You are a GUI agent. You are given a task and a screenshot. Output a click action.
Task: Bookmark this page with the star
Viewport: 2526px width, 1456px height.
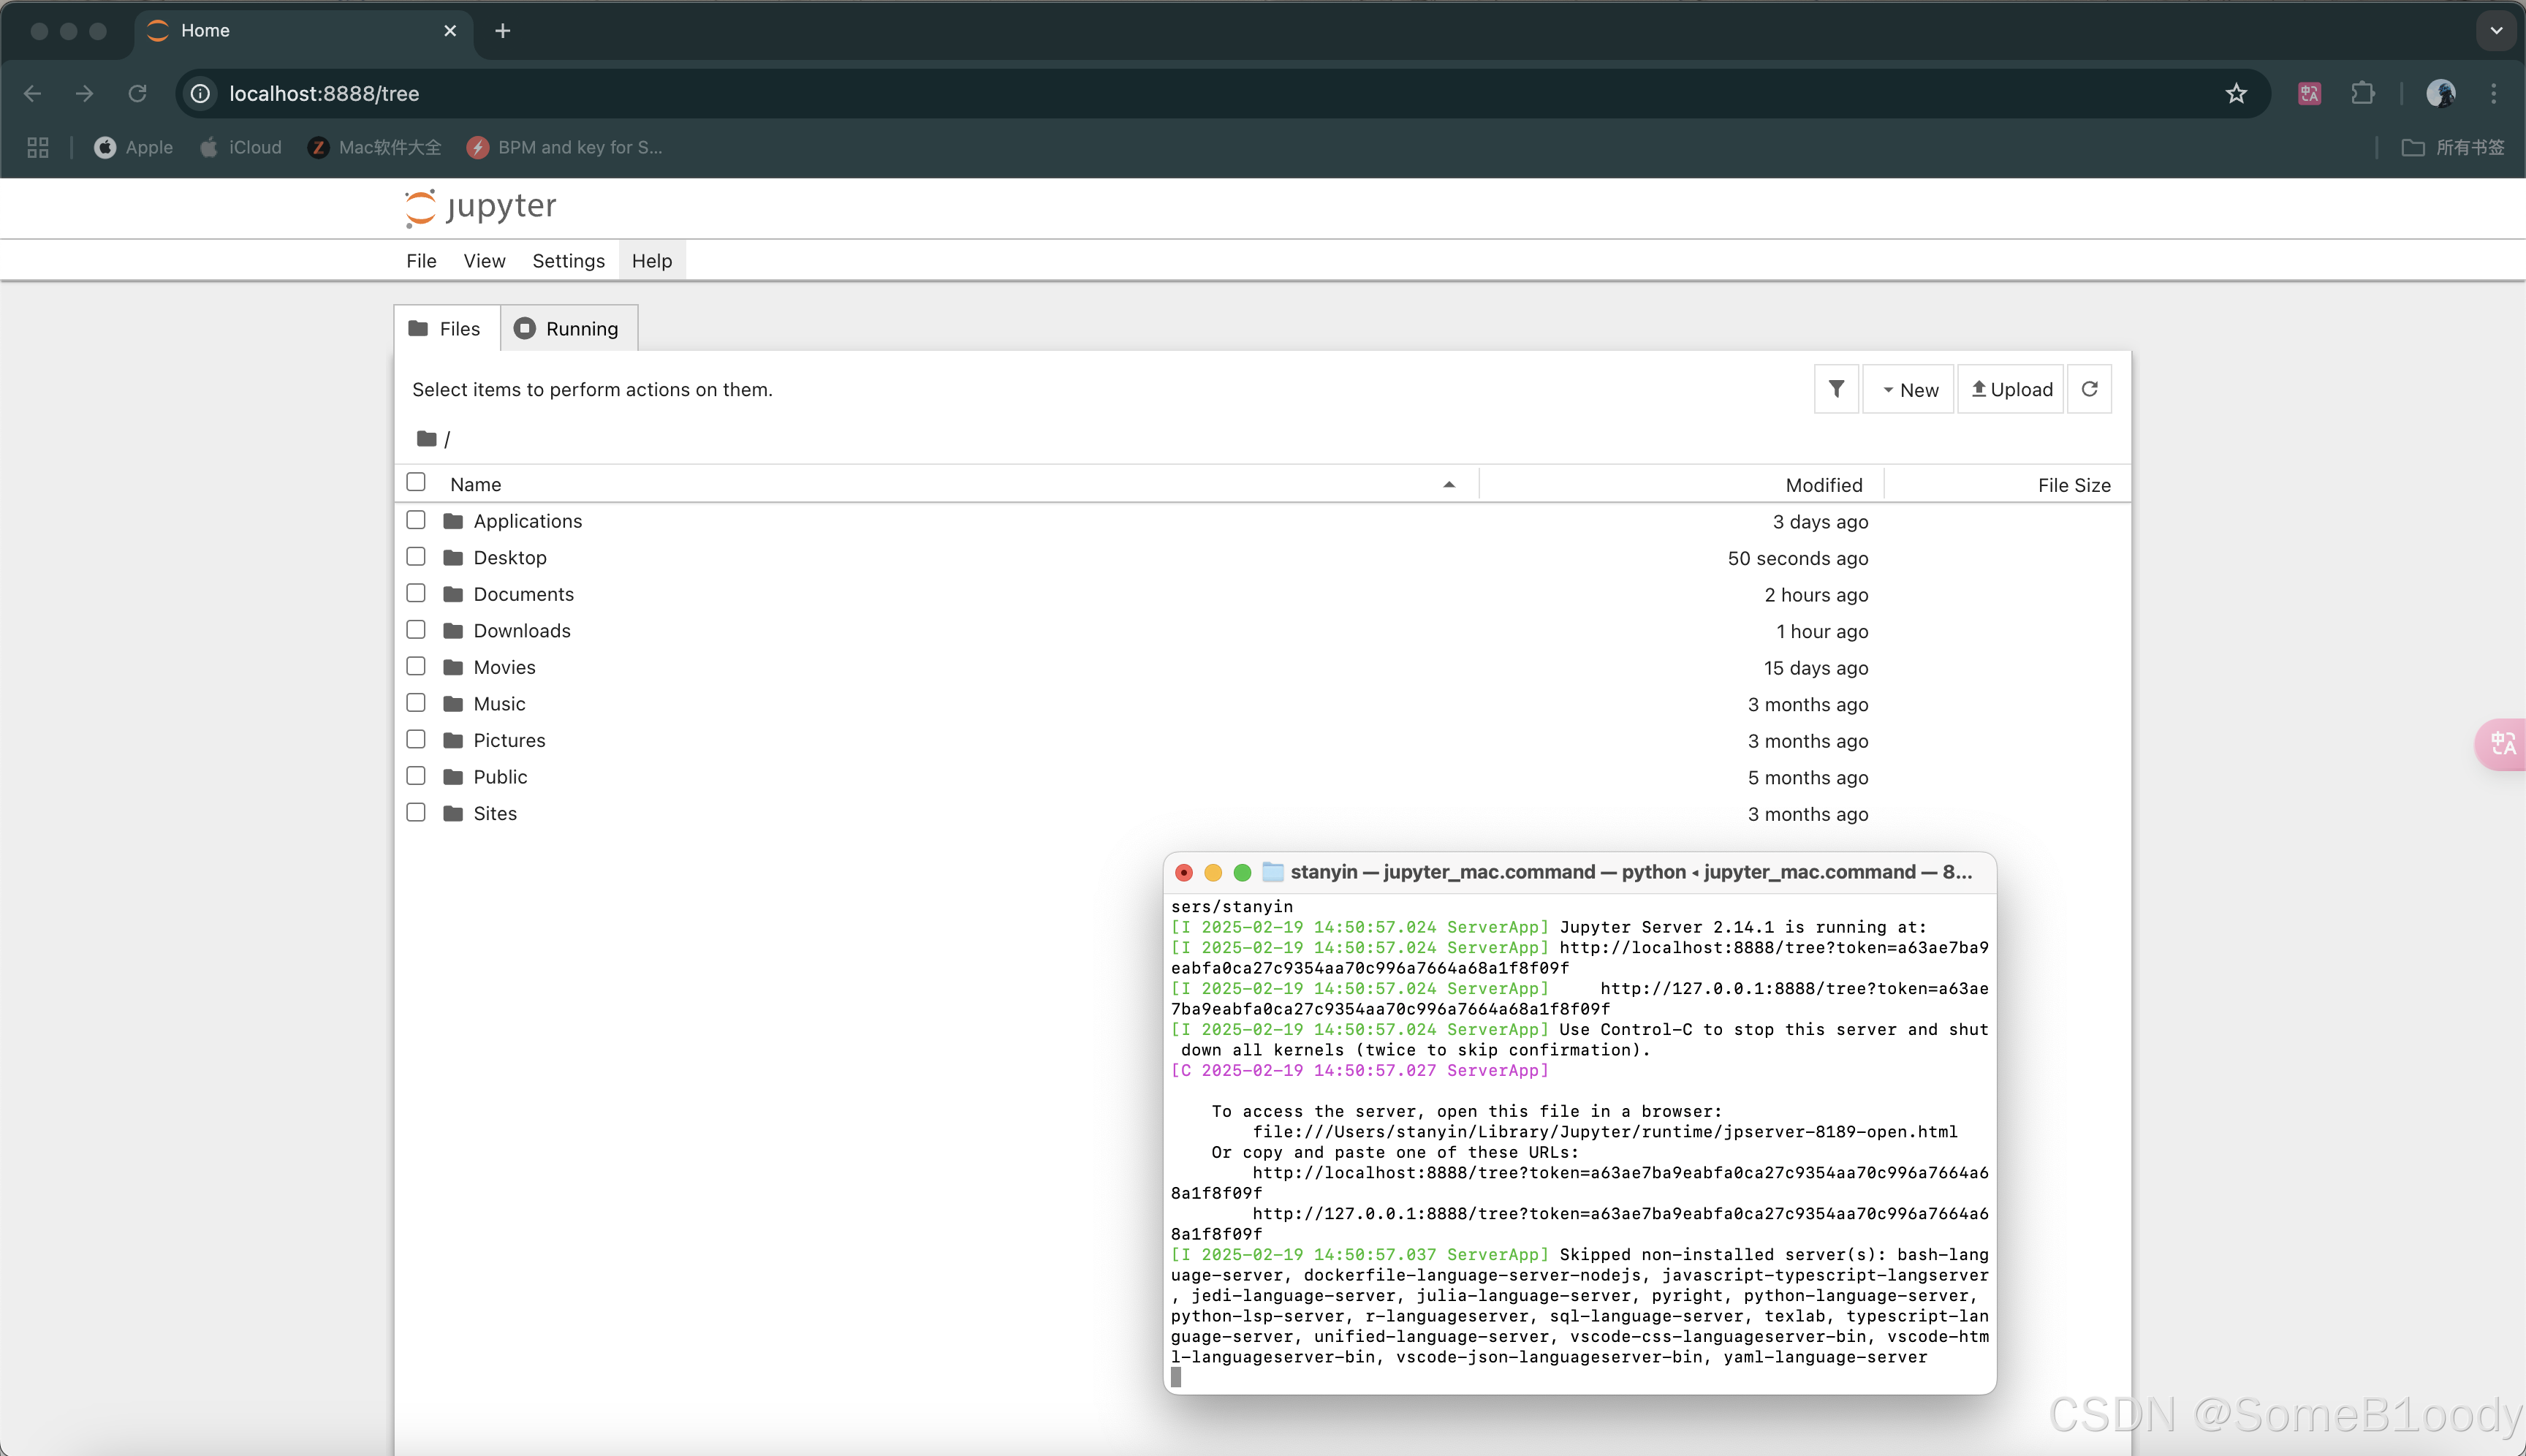pyautogui.click(x=2236, y=93)
